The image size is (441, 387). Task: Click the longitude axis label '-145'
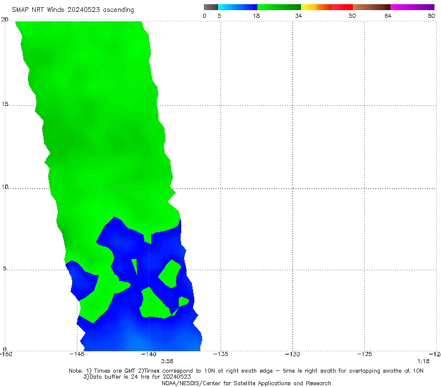point(77,354)
